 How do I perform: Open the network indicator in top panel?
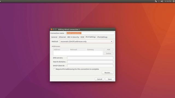[x=156, y=1]
